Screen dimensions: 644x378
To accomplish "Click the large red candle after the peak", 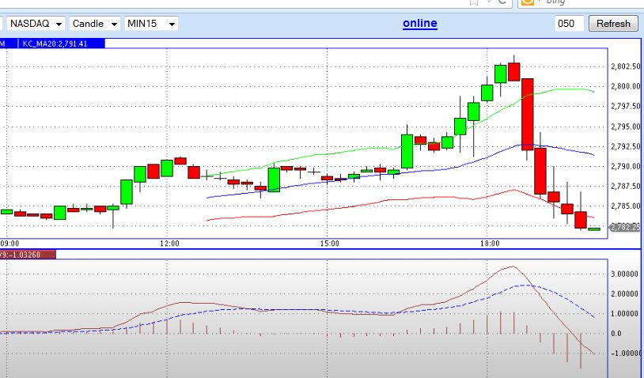I will [528, 114].
